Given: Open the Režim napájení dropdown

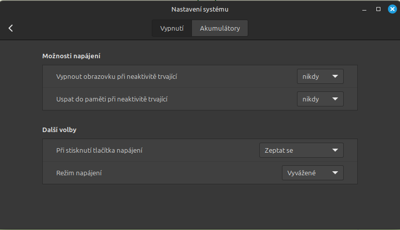Looking at the screenshot, I should coord(312,173).
